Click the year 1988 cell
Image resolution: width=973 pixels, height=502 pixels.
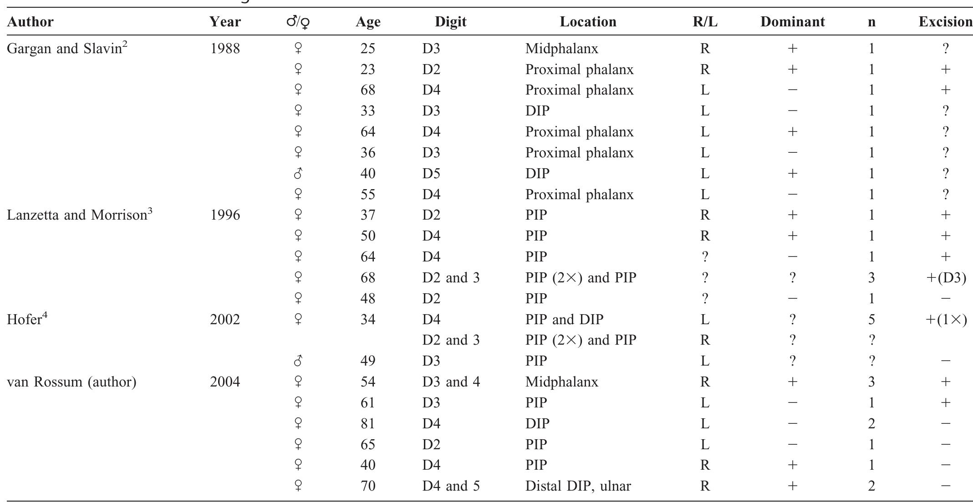point(225,48)
